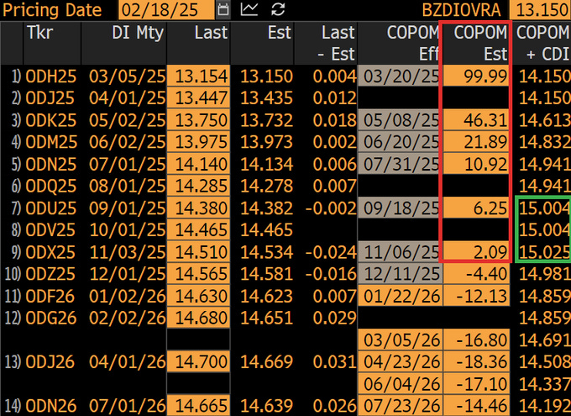The width and height of the screenshot is (571, 416).
Task: Edit COPOM effective date 06/04/26
Action: tap(400, 383)
